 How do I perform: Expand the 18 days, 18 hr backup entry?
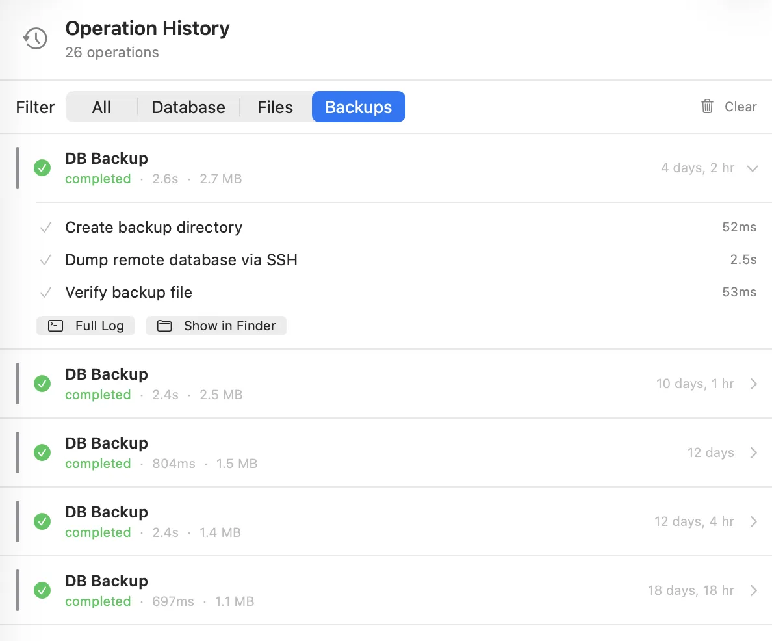tap(753, 591)
